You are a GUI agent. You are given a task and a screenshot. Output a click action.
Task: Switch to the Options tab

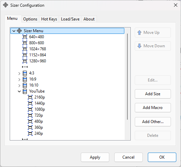[x=30, y=19]
